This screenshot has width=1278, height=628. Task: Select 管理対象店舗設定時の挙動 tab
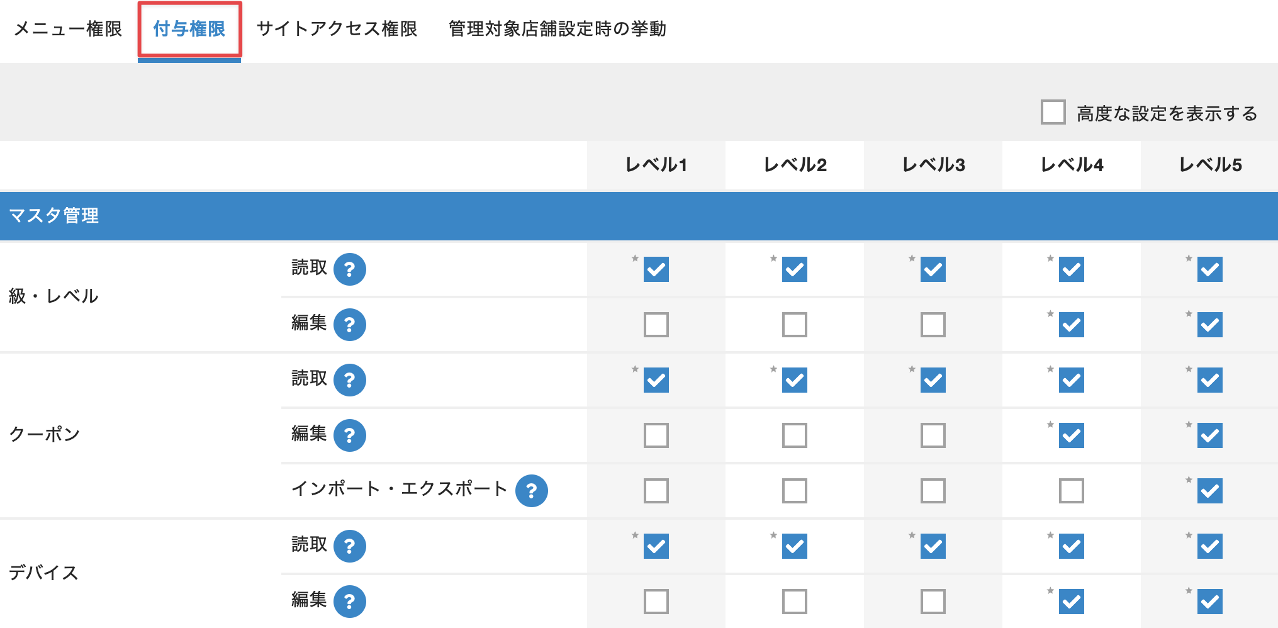tap(557, 29)
